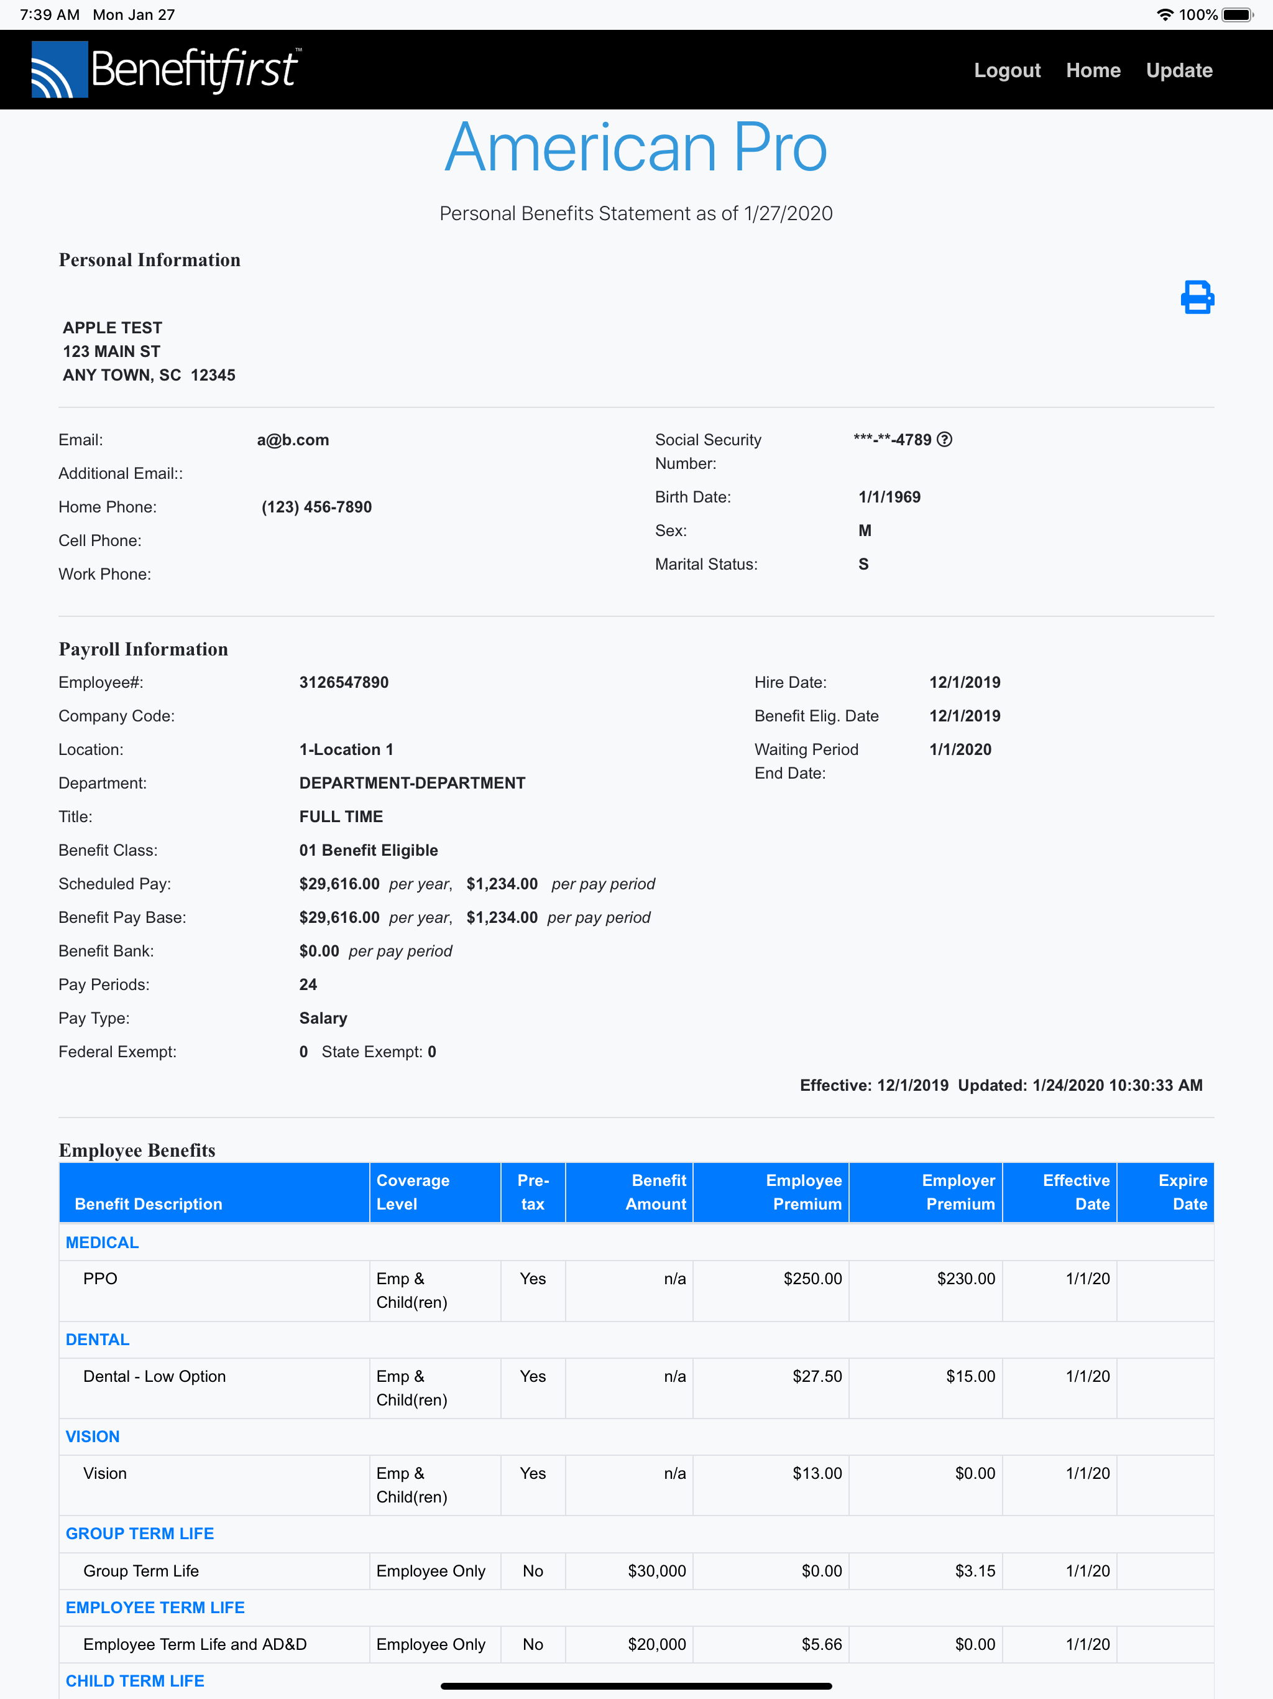Screen dimensions: 1273x1699
Task: Click the 1-Location 1 value
Action: [346, 749]
